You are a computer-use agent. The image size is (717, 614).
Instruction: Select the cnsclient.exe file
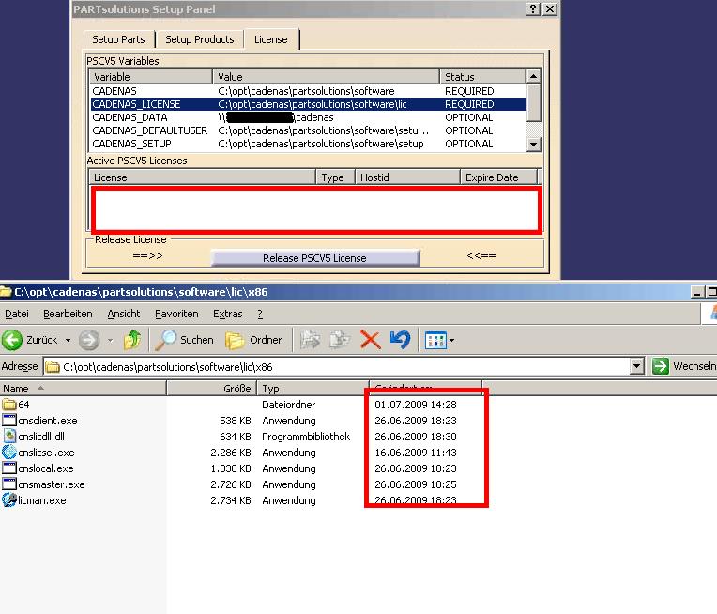(39, 421)
